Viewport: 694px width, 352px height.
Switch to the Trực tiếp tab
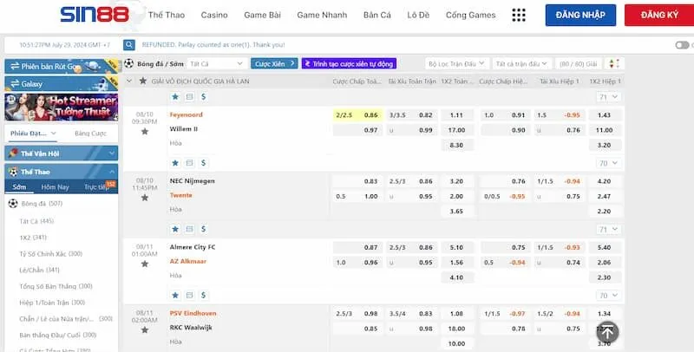click(x=96, y=187)
